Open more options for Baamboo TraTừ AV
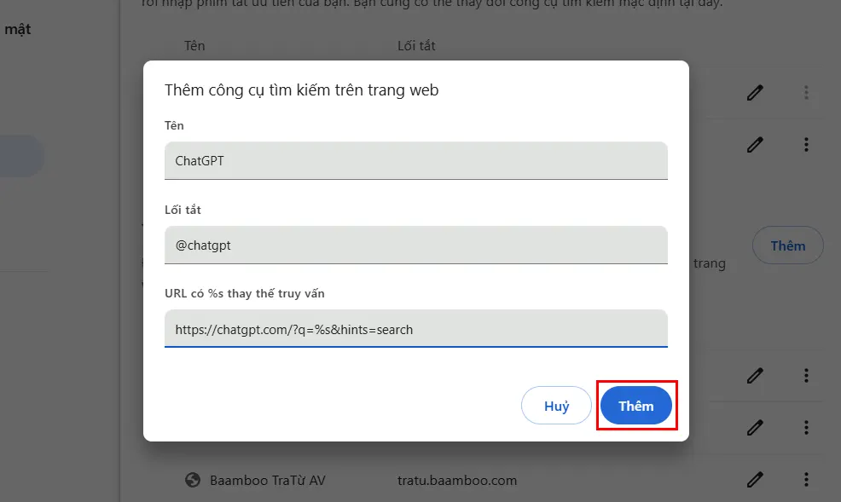Viewport: 841px width, 502px height. tap(806, 480)
